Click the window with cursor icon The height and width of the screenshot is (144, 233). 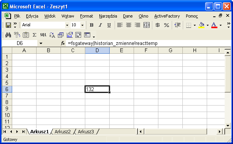point(87,35)
